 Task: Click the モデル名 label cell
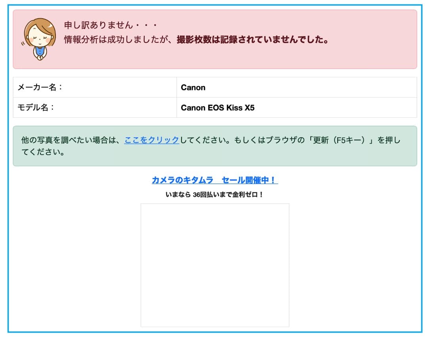point(95,107)
